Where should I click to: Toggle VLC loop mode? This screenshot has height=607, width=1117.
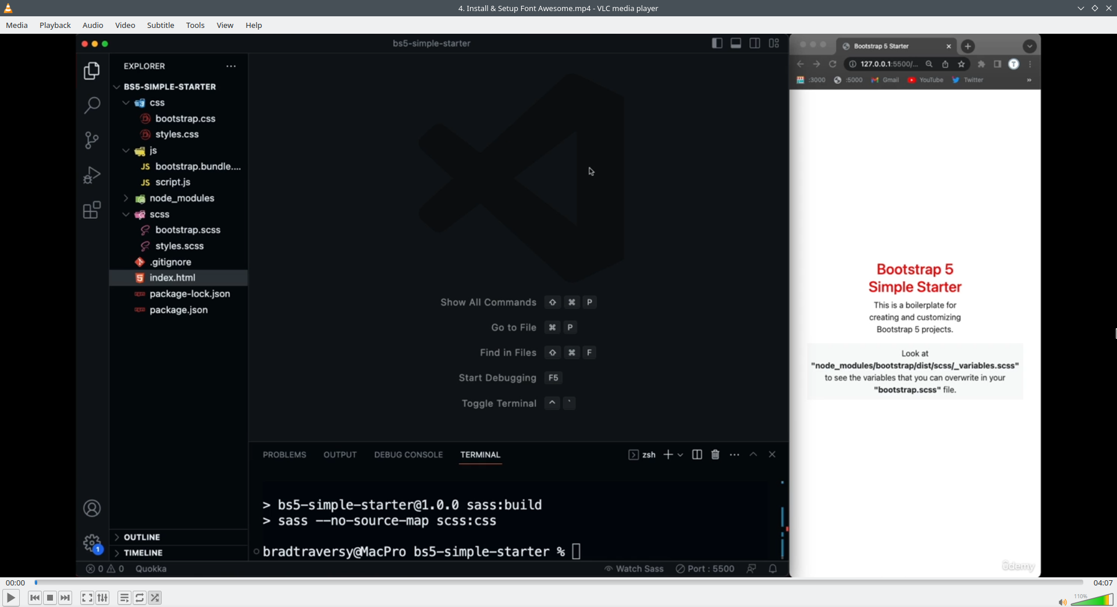click(x=140, y=598)
